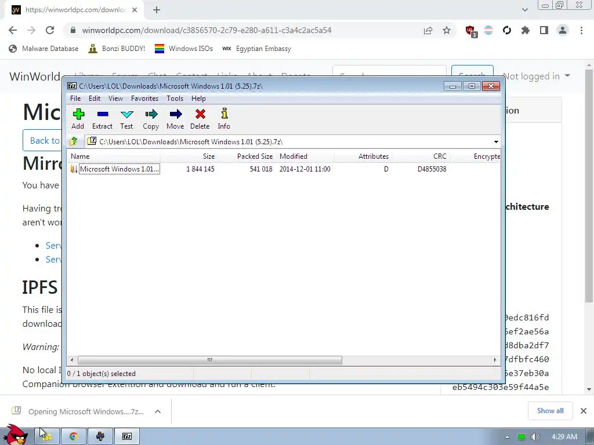The width and height of the screenshot is (594, 445).
Task: Open the Windows ISOs bookmark
Action: (x=184, y=49)
